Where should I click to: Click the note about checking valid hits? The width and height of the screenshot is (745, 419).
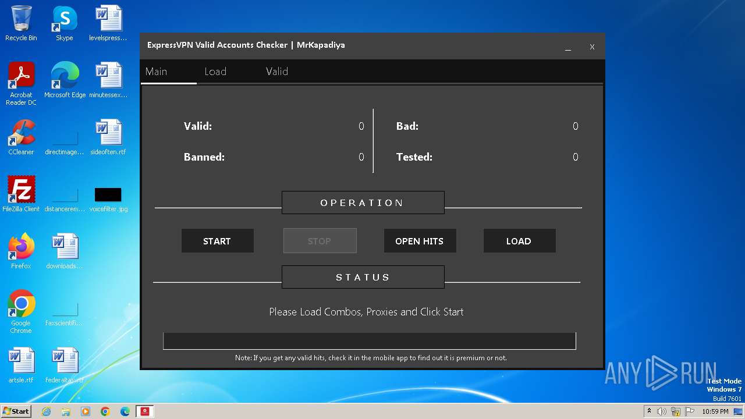tap(371, 358)
